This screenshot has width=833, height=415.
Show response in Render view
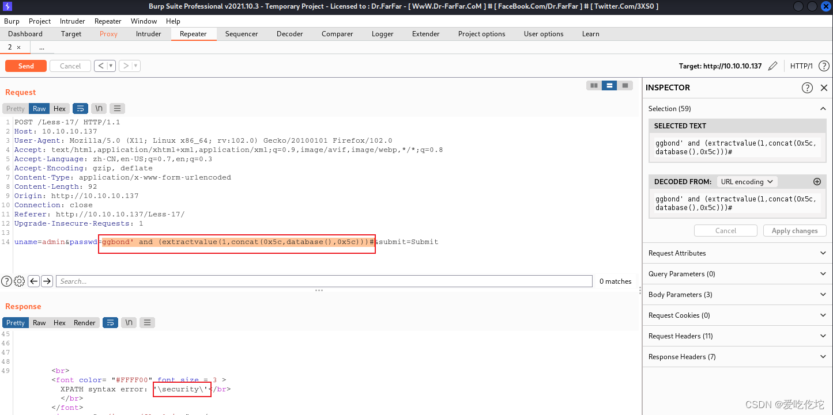pyautogui.click(x=85, y=323)
